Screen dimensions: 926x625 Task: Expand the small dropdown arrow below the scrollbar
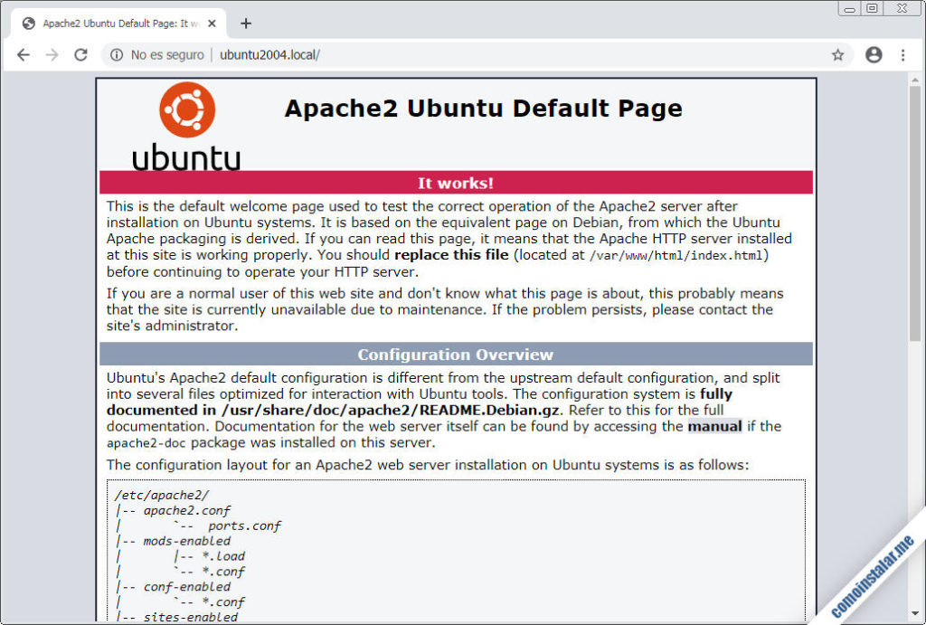[913, 613]
